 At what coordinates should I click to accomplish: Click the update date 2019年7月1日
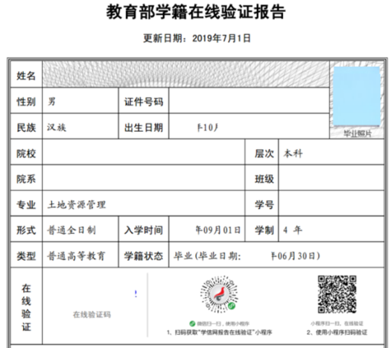(x=221, y=38)
